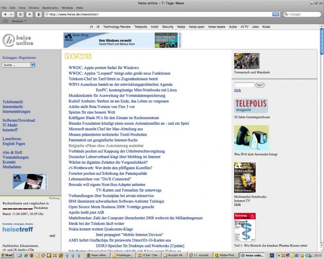The width and height of the screenshot is (324, 259).
Task: Open the Kiosk nav link
Action: point(266,27)
